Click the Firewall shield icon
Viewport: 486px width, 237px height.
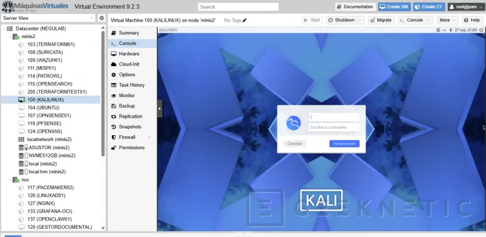114,137
